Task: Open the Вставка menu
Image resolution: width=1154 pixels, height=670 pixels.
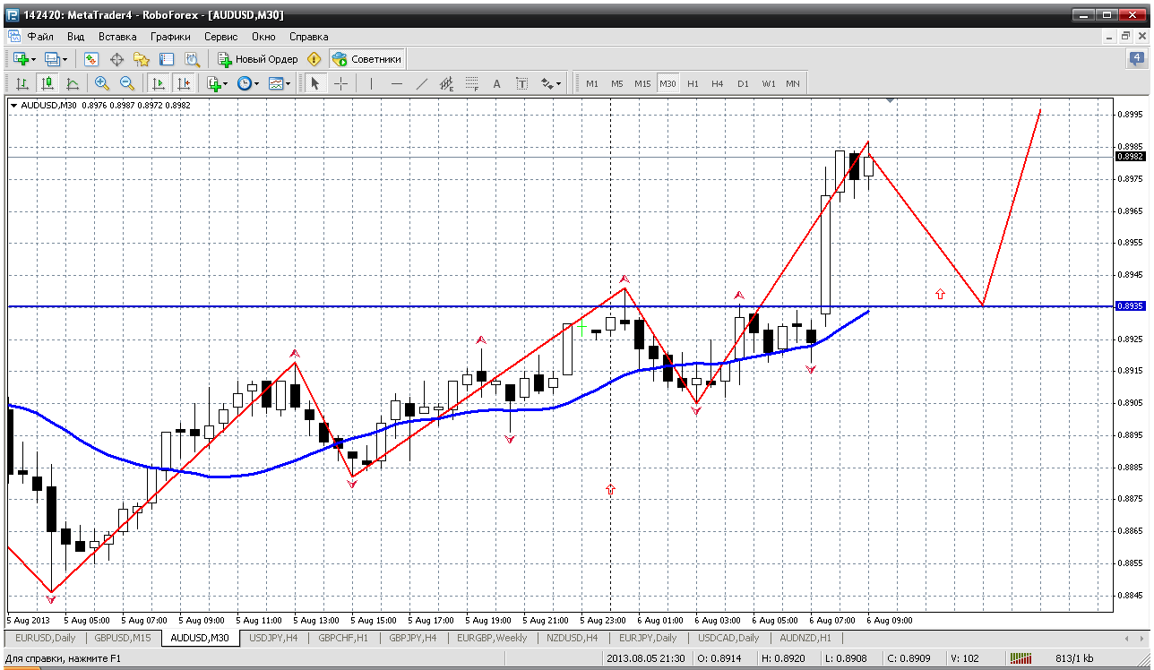Action: 117,37
